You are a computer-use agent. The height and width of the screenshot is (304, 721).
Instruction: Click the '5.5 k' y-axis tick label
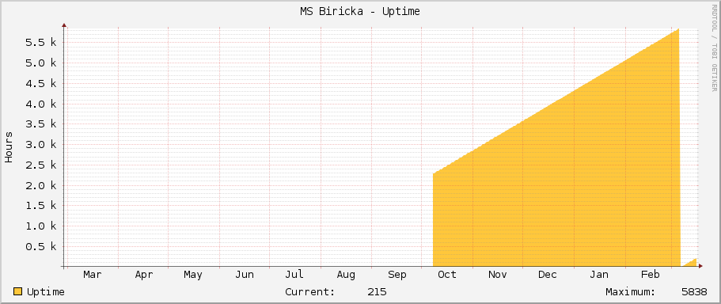(x=41, y=42)
